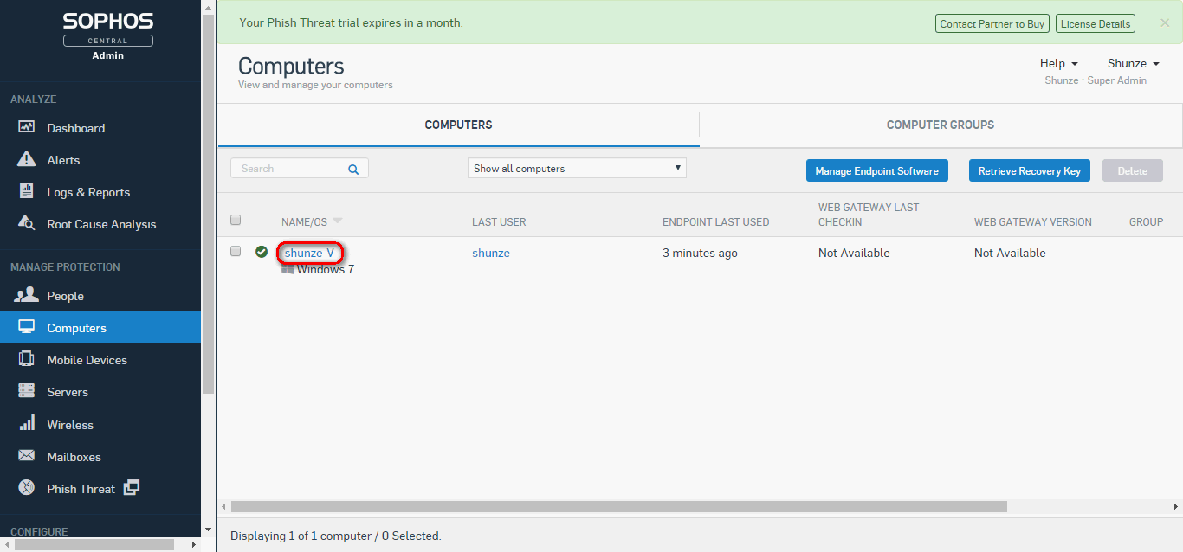The width and height of the screenshot is (1183, 552).
Task: Click Manage Endpoint Software button
Action: tap(876, 170)
